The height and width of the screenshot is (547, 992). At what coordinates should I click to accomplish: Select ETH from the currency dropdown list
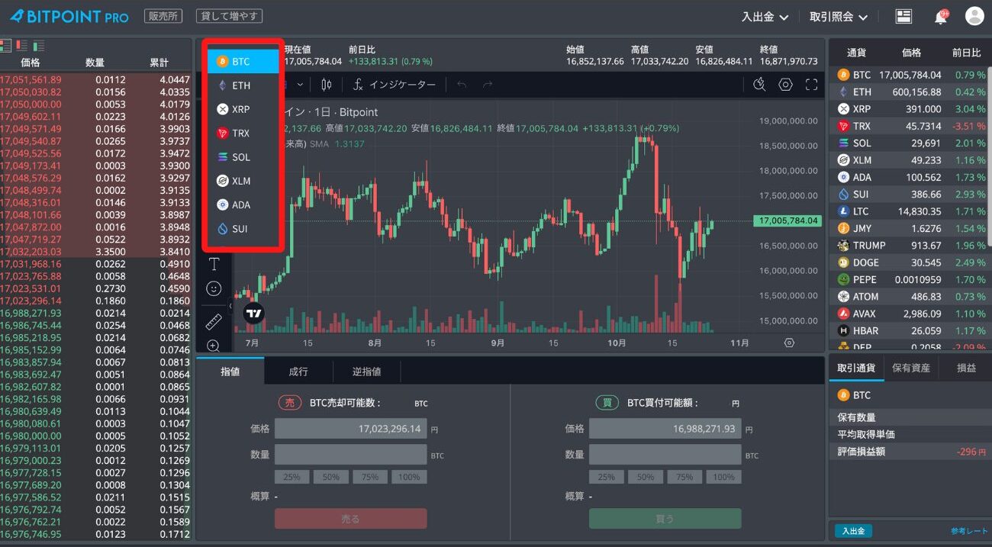241,85
